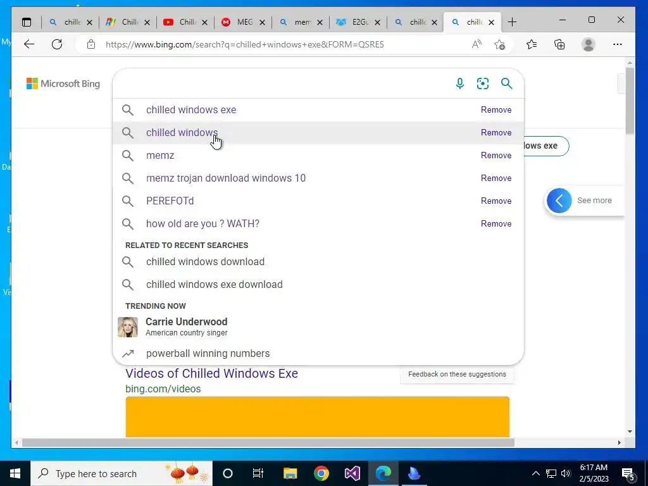Select 'powerball winning numbers' trending search

[318, 353]
